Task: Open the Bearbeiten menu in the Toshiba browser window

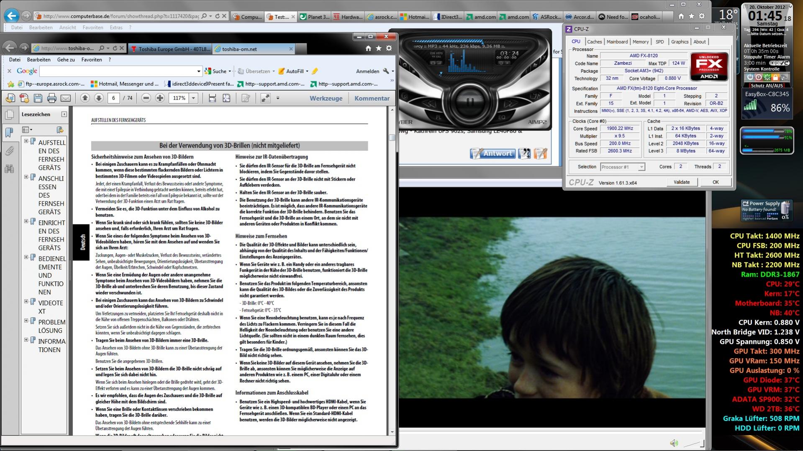Action: 38,60
